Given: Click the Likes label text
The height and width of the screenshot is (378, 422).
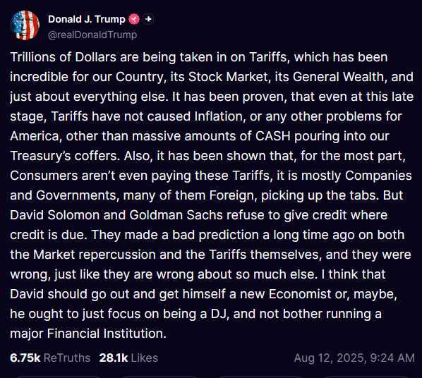Looking at the screenshot, I should (144, 358).
